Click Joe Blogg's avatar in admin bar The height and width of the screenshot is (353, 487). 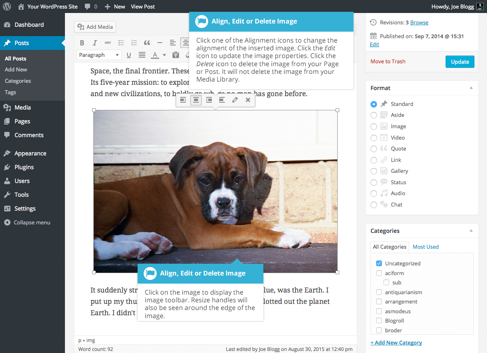click(x=480, y=6)
